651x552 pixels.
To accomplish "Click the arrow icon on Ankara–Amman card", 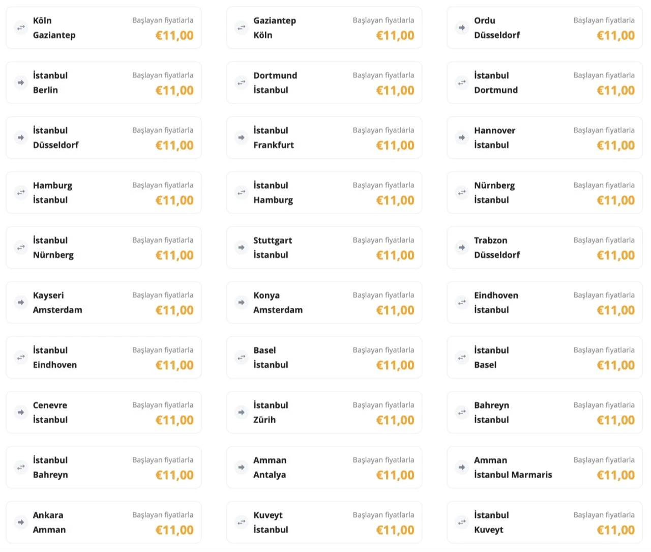I will tap(21, 522).
